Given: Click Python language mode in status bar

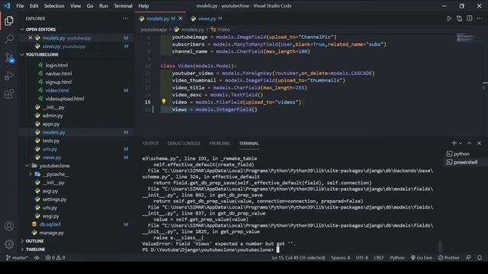Looking at the screenshot, I should 397,257.
